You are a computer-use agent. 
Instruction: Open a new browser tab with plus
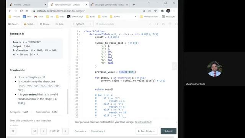[134, 5]
